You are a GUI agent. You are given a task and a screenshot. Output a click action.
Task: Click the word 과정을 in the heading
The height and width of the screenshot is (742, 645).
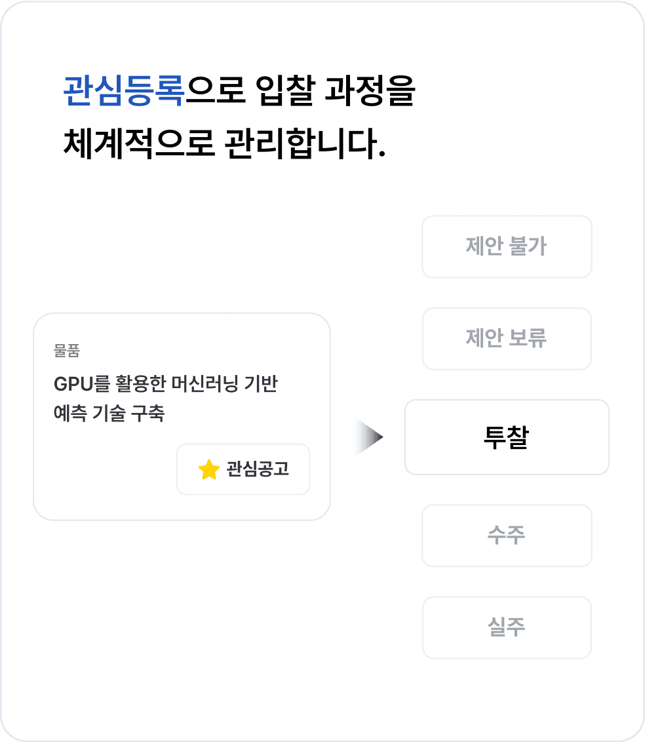[370, 92]
